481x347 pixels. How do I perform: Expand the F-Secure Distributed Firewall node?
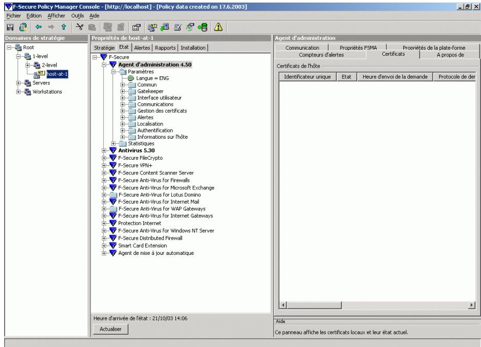point(104,238)
